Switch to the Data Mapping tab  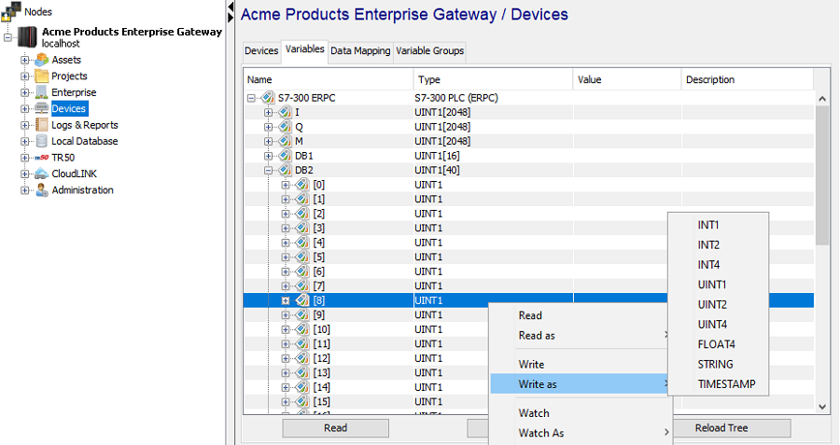pos(360,51)
